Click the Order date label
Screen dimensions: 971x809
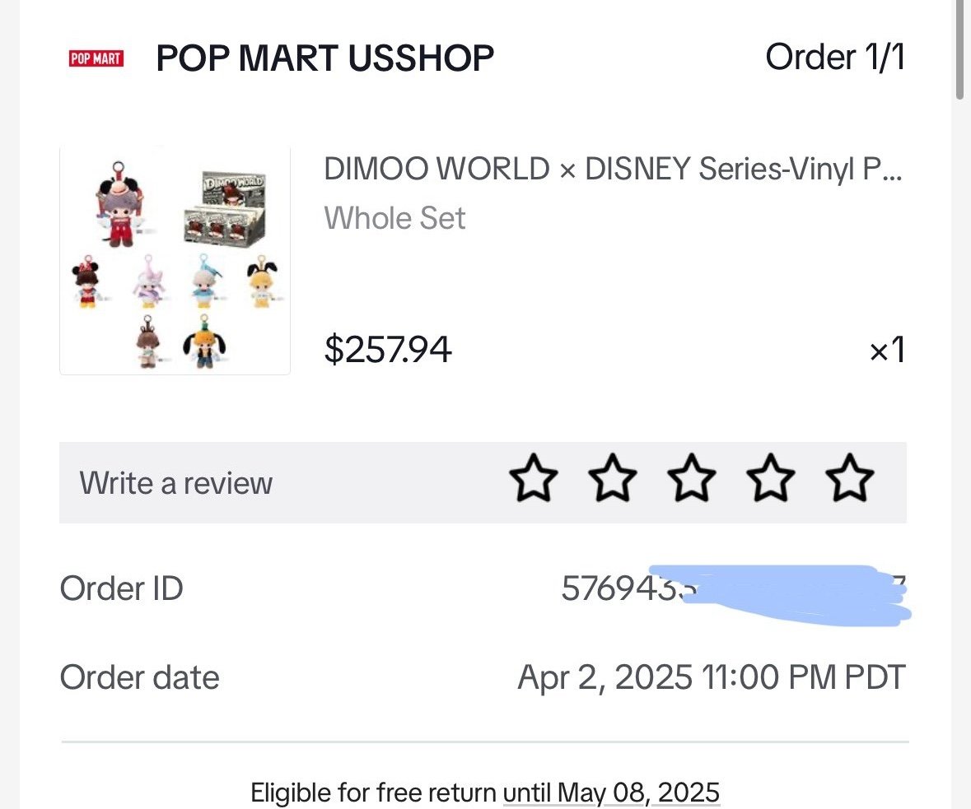point(139,677)
